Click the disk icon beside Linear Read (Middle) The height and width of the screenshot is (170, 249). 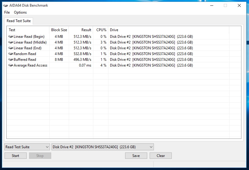pyautogui.click(x=11, y=42)
